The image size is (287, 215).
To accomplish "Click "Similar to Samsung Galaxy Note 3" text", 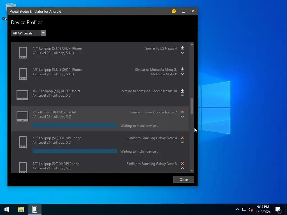I will [x=152, y=164].
